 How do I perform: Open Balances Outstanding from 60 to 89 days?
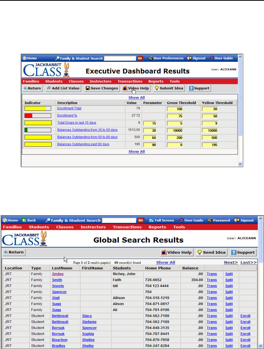pyautogui.click(x=87, y=137)
